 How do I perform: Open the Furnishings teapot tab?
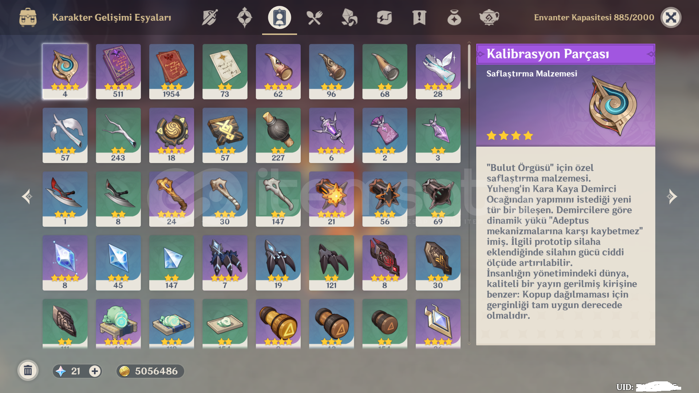[x=489, y=17]
